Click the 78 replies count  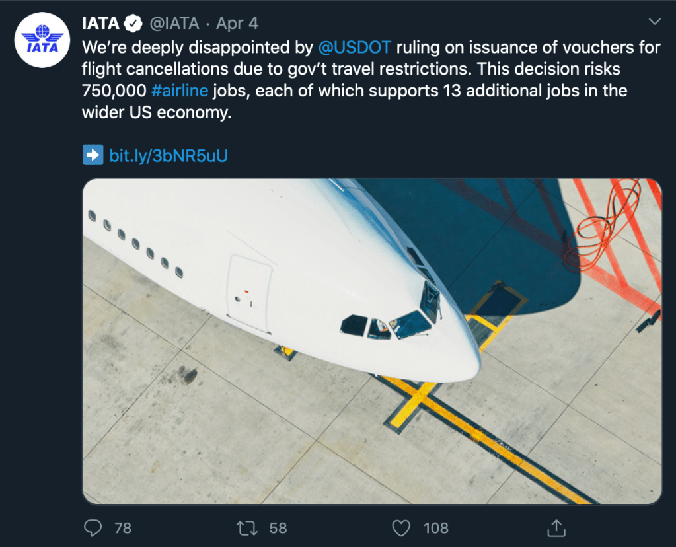pos(123,528)
